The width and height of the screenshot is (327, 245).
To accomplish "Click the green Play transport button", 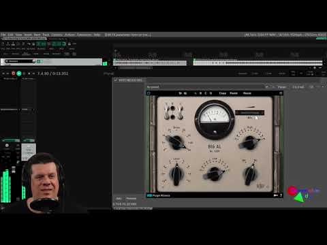I will coord(19,73).
